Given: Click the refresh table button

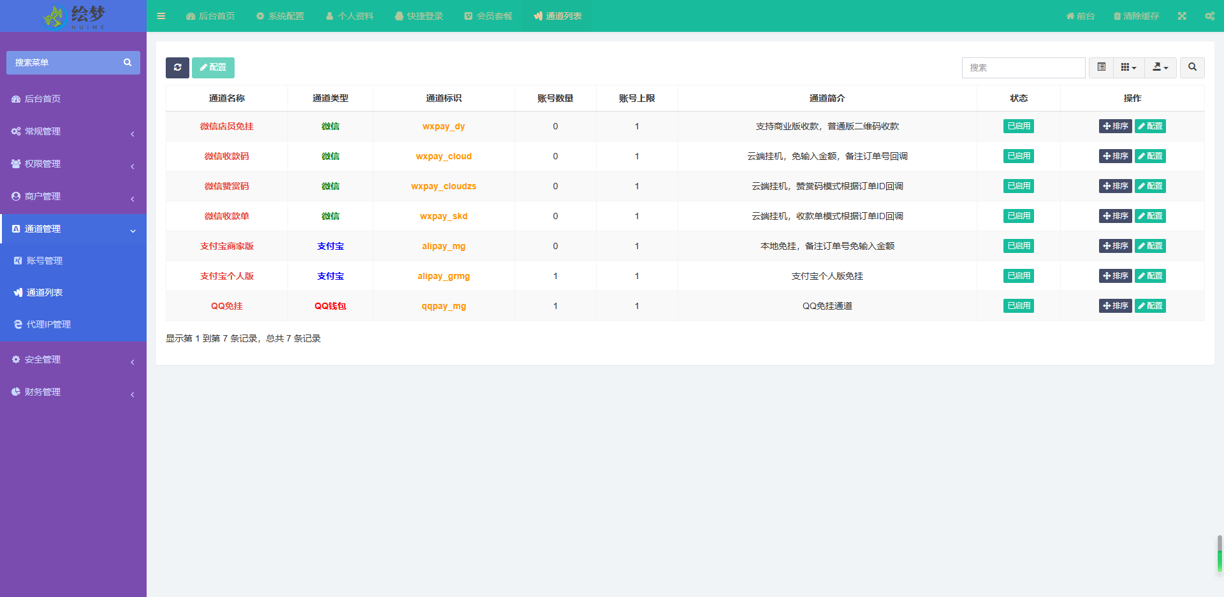Looking at the screenshot, I should 177,68.
